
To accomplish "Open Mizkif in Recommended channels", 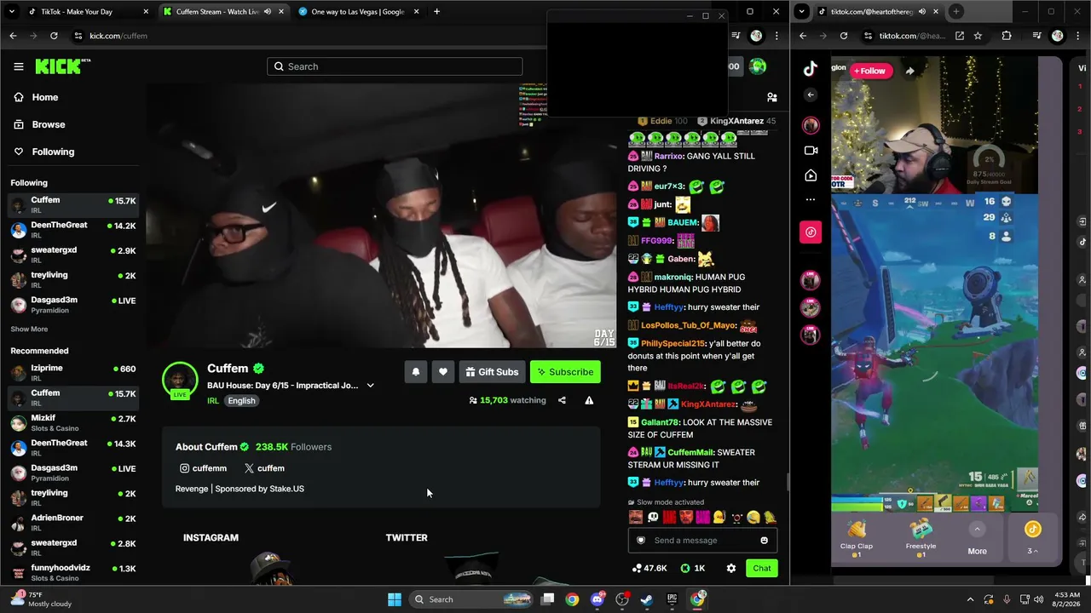I will coord(72,422).
